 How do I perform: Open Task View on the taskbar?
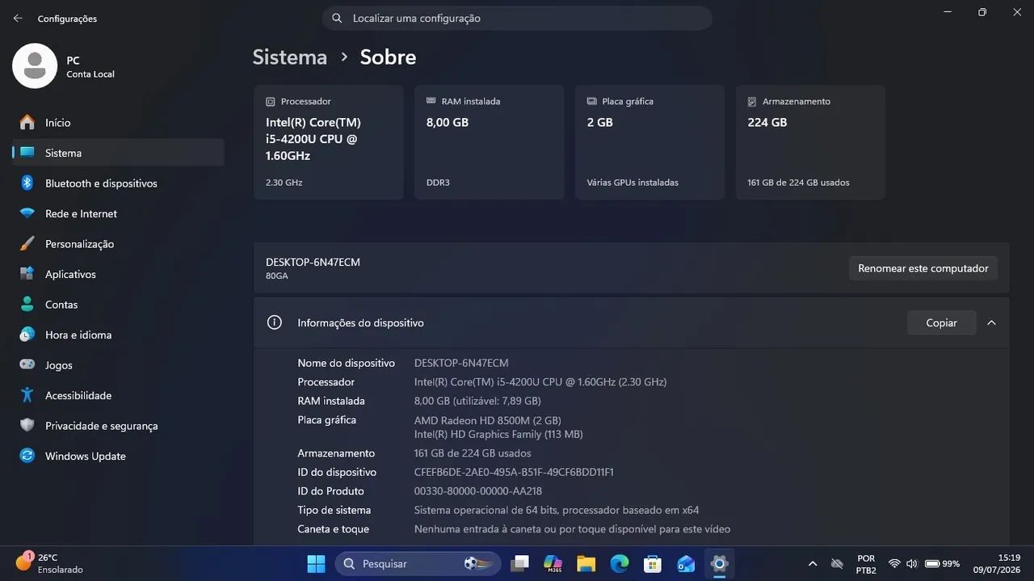pos(520,563)
